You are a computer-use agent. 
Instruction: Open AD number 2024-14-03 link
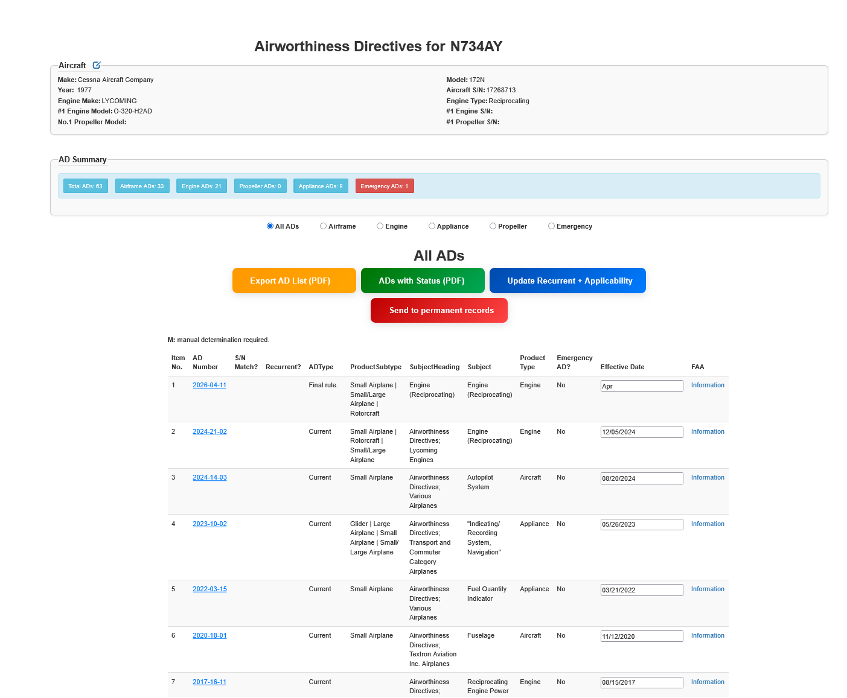(x=209, y=477)
